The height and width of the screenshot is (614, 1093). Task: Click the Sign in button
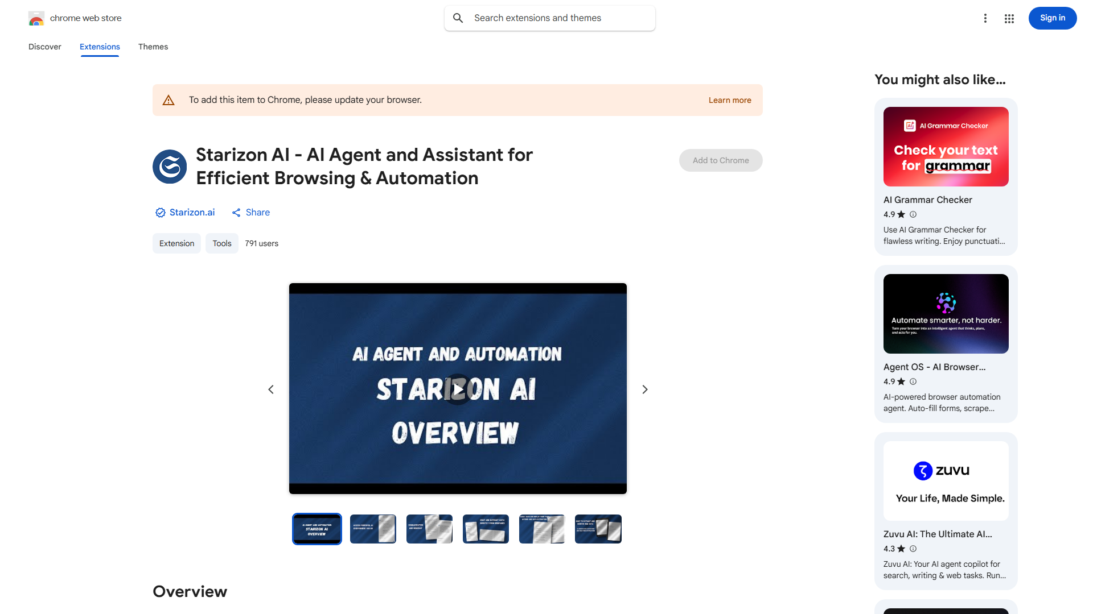coord(1052,18)
